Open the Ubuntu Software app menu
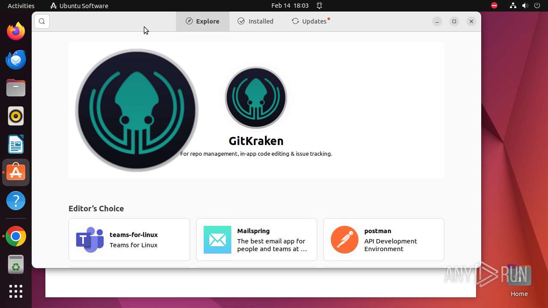The width and height of the screenshot is (548, 308). pyautogui.click(x=79, y=6)
